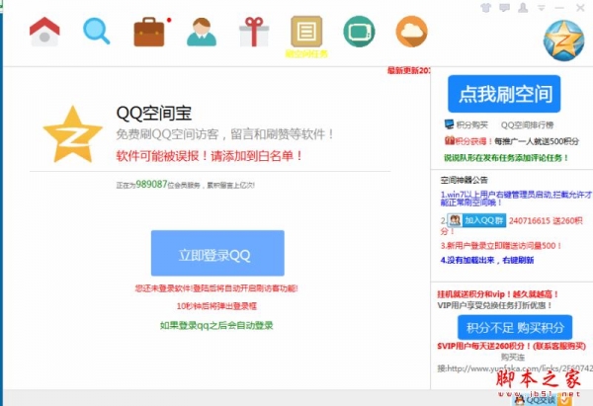The width and height of the screenshot is (593, 406).
Task: Open the green TV screen icon
Action: coord(360,32)
